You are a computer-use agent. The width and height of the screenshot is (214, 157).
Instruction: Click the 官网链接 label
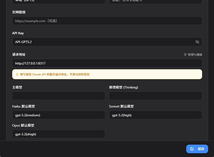pos(19,12)
